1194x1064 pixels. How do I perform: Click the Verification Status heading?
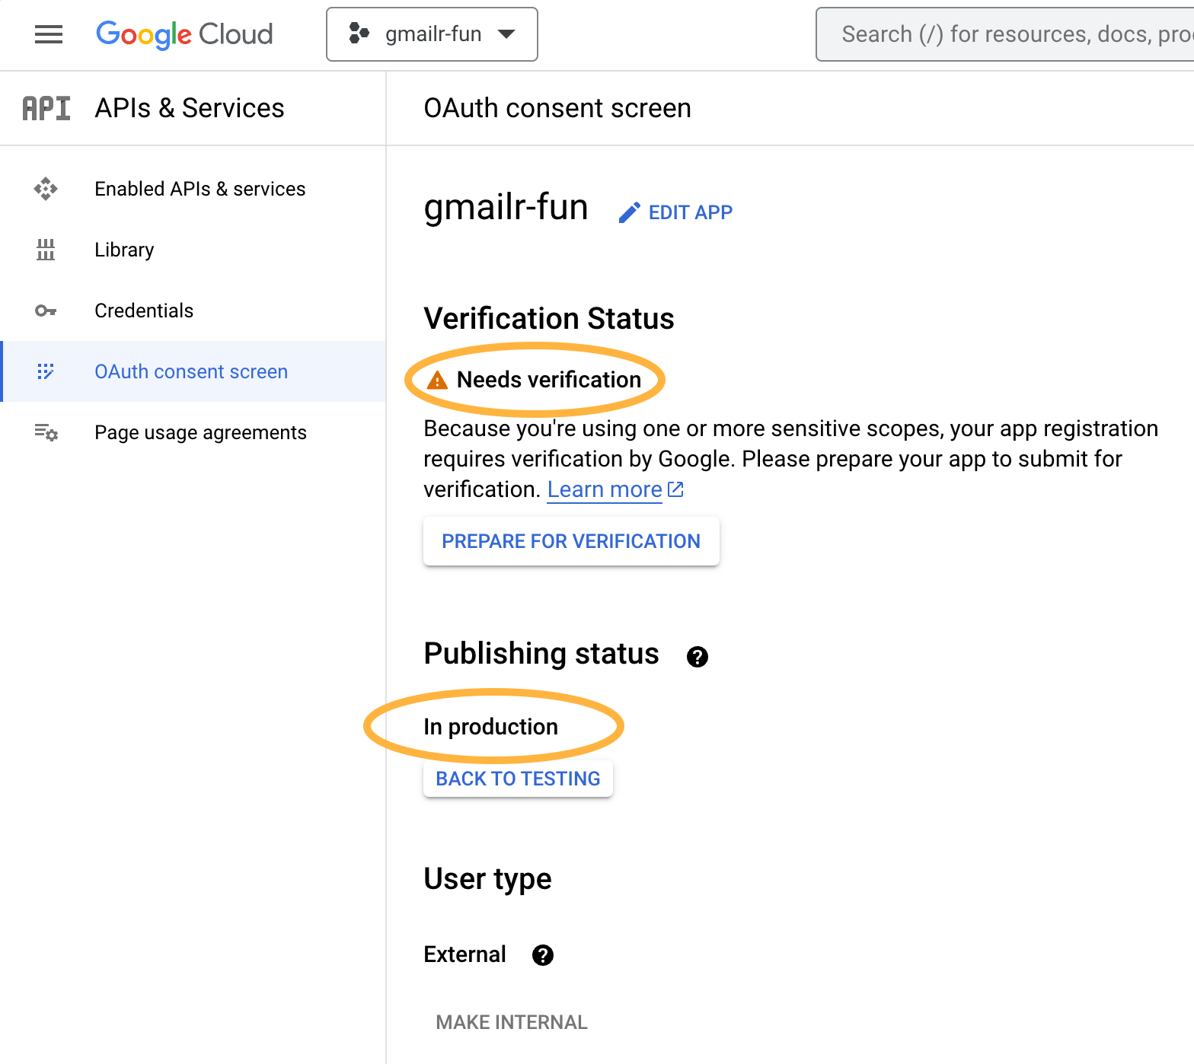tap(549, 318)
